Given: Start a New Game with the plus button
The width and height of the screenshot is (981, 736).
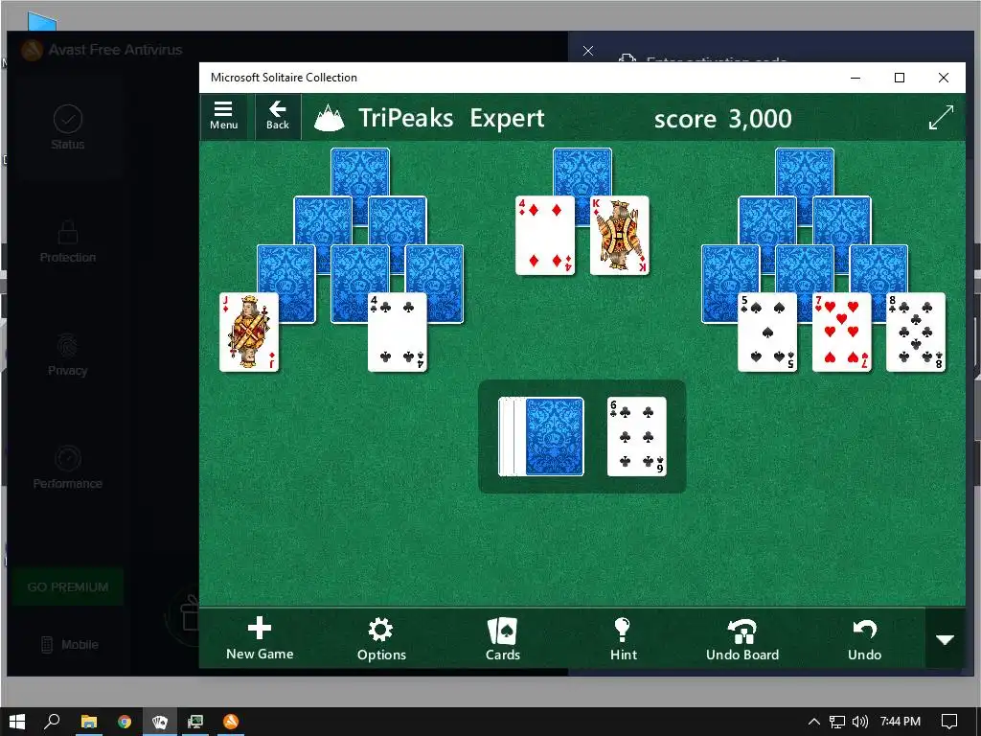Looking at the screenshot, I should [260, 638].
